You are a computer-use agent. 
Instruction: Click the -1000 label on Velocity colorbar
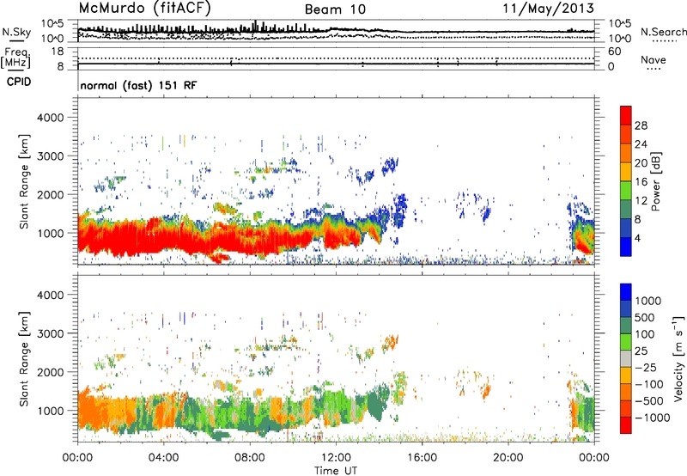coord(652,418)
